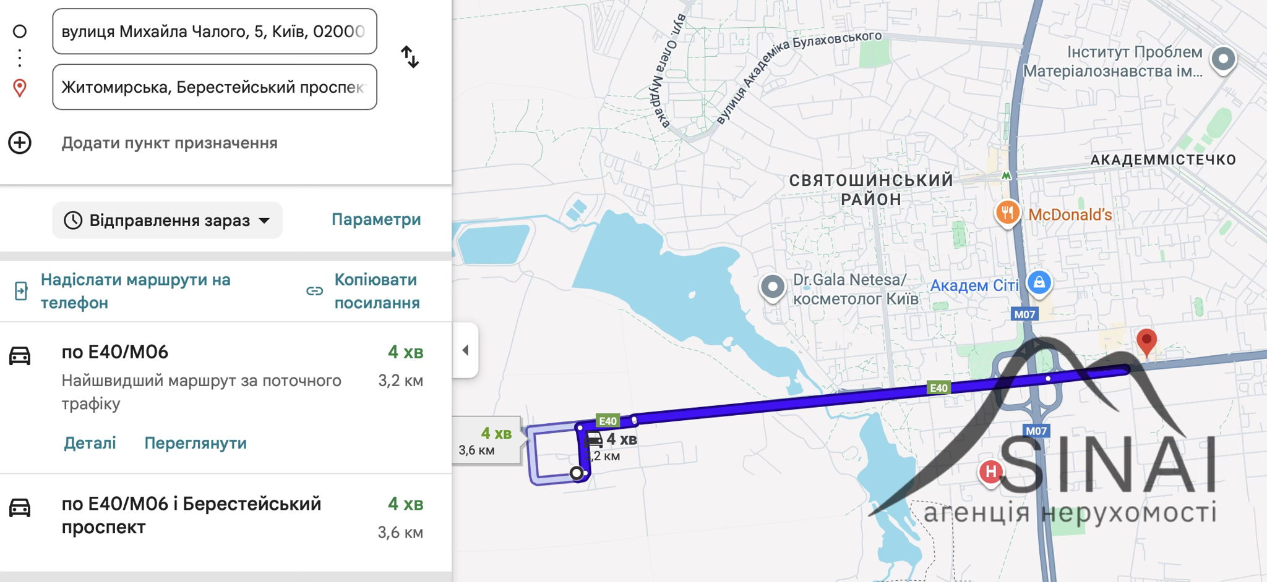The width and height of the screenshot is (1267, 582).
Task: Select the alternate route via Берестейський проспект
Action: 226,523
